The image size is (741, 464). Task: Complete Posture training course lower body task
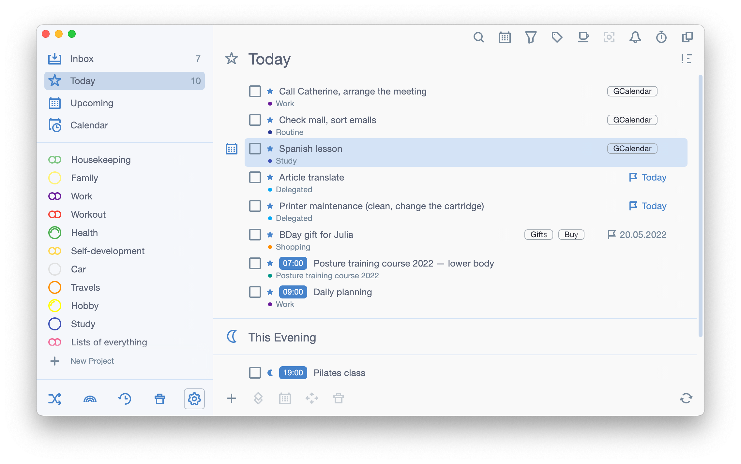coord(255,264)
